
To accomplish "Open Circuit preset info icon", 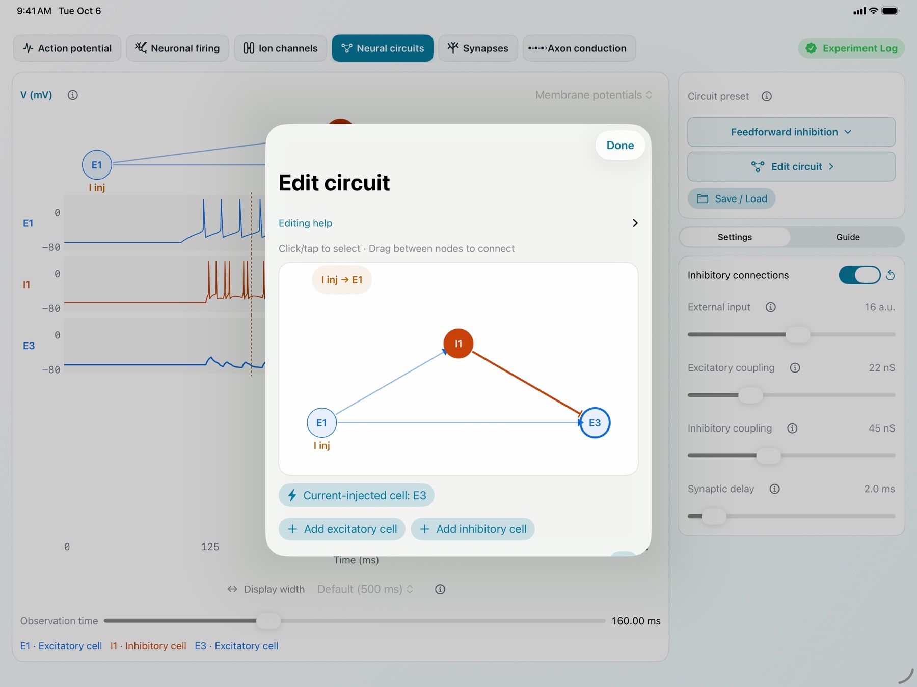I will 767,96.
